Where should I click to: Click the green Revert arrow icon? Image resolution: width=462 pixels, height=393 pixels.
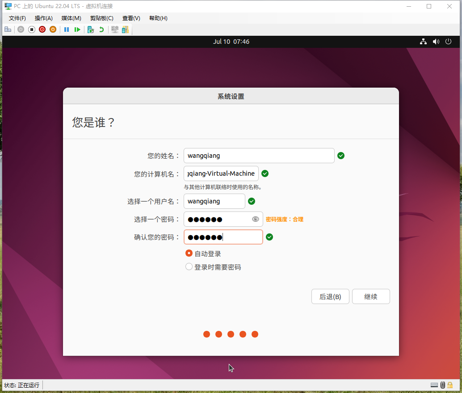point(101,30)
